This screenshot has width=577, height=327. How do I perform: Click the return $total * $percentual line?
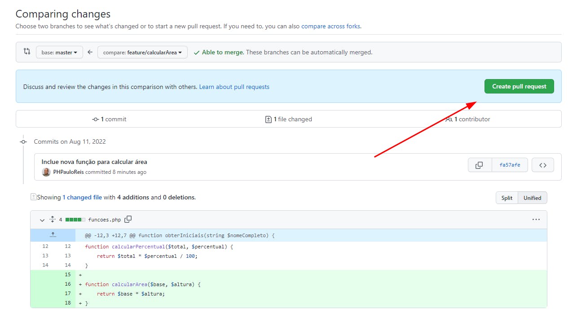147,256
